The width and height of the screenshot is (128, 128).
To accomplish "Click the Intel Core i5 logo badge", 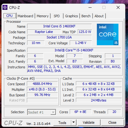I will tap(108, 34).
